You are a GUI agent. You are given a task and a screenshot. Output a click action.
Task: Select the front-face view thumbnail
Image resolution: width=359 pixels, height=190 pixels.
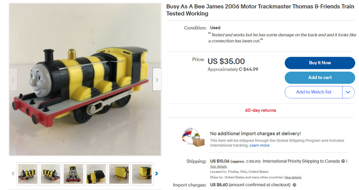pos(73,174)
